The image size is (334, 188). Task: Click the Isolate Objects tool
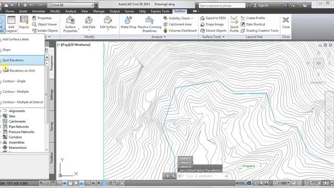[x=45, y=30]
